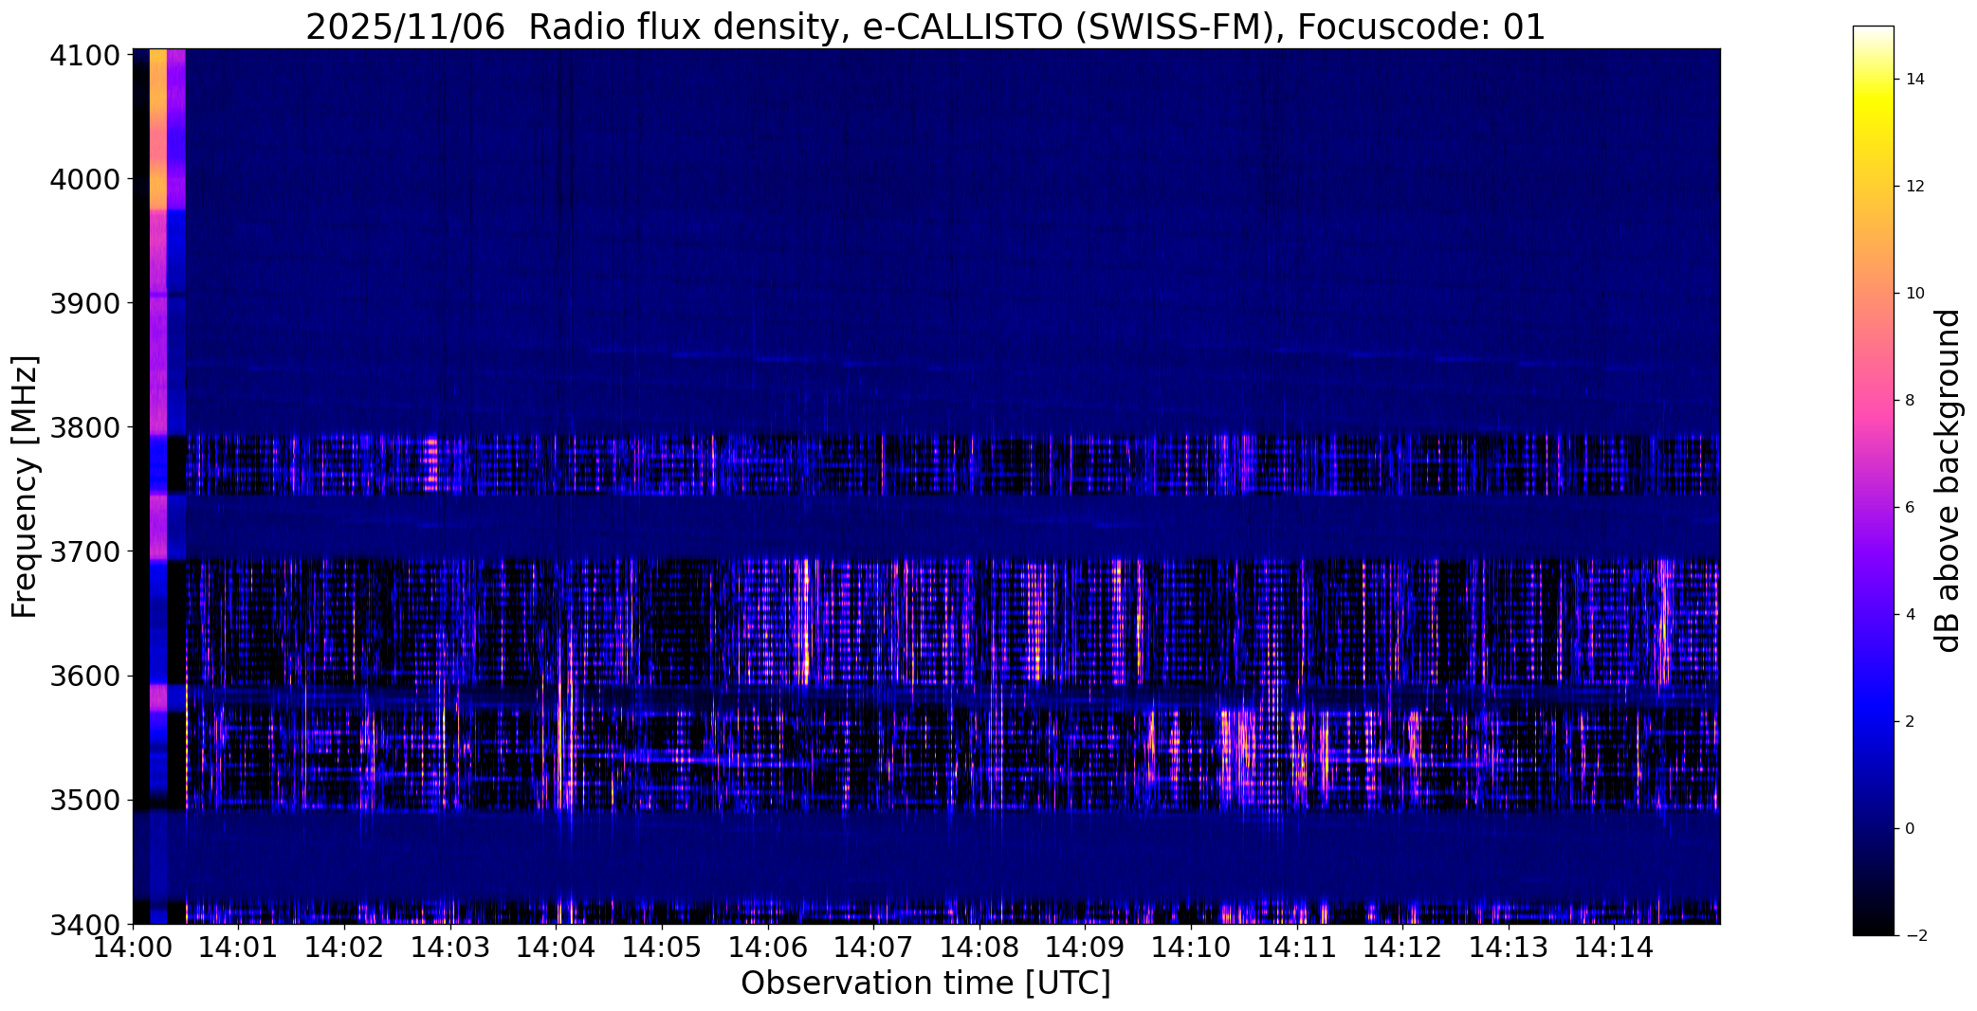Click the 3700 frequency tick label
Viewport: 1977px width, 1011px height.
(85, 551)
